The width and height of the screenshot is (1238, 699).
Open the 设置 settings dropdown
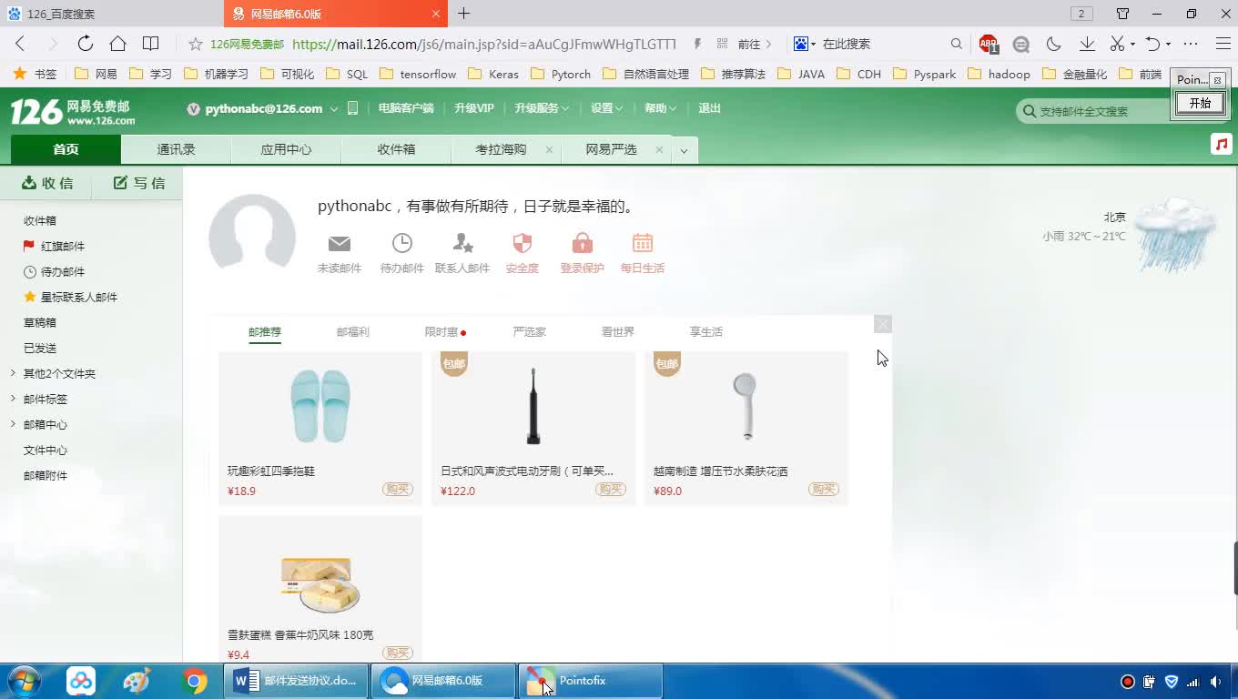coord(606,108)
